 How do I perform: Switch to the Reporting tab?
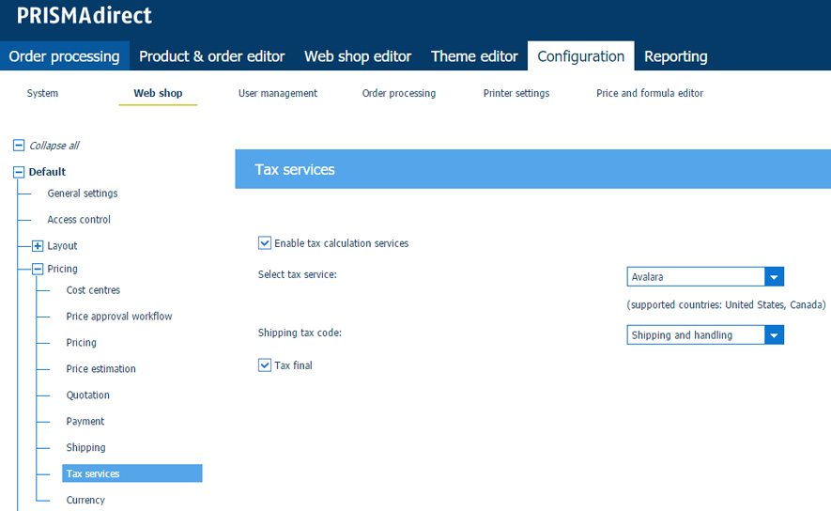pyautogui.click(x=675, y=56)
